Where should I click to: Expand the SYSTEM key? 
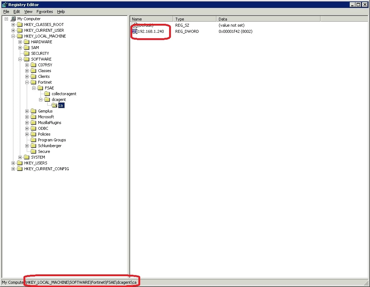[x=20, y=157]
